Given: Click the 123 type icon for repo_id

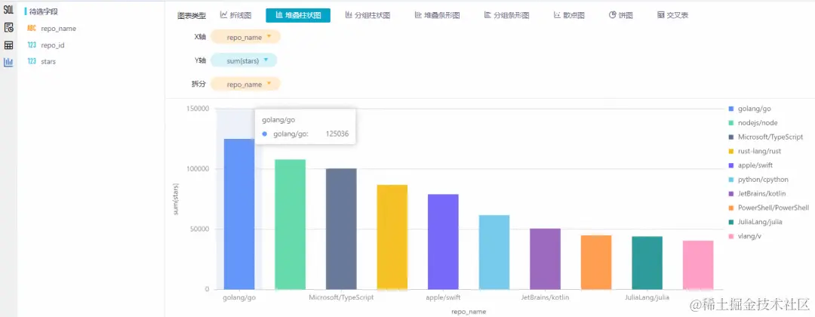Looking at the screenshot, I should [32, 45].
